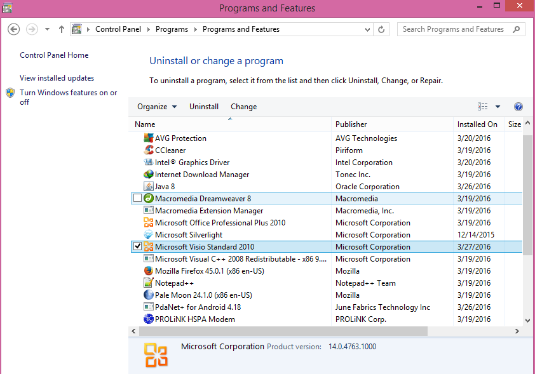
Task: Expand the recent locations dropdown arrow
Action: tap(47, 29)
